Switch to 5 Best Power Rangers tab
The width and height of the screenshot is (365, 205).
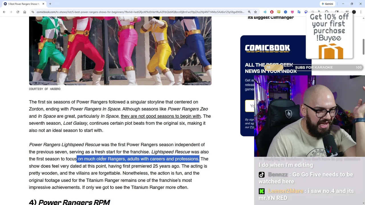coord(23,4)
